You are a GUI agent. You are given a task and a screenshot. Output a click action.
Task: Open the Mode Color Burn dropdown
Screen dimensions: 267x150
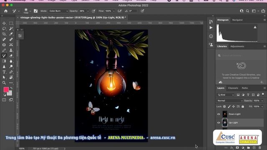point(58,11)
